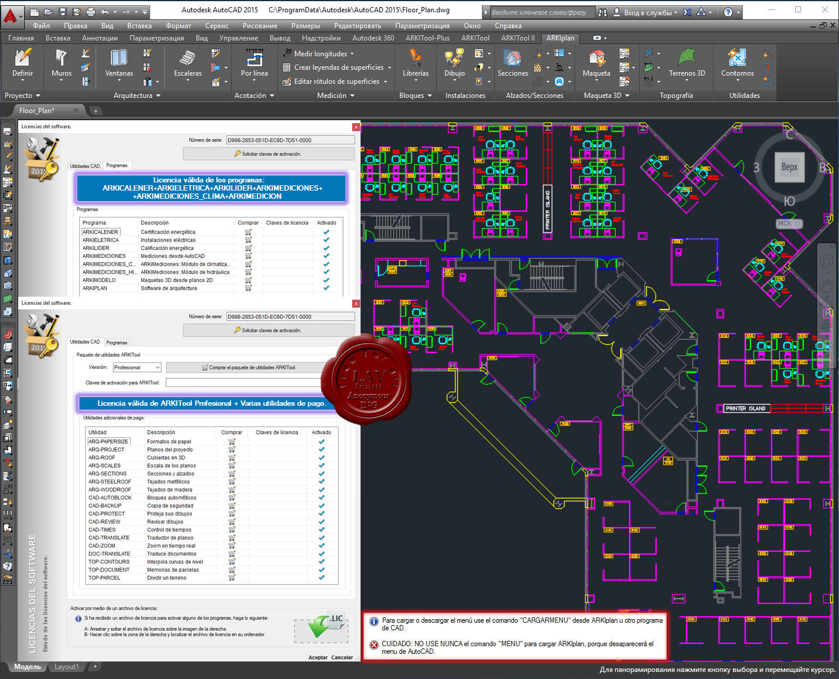Toggle Activado check for ARKICALENER
Viewport: 839px width, 679px height.
point(326,232)
